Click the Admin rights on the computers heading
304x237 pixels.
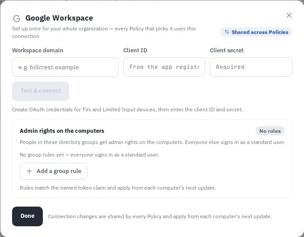tap(62, 131)
